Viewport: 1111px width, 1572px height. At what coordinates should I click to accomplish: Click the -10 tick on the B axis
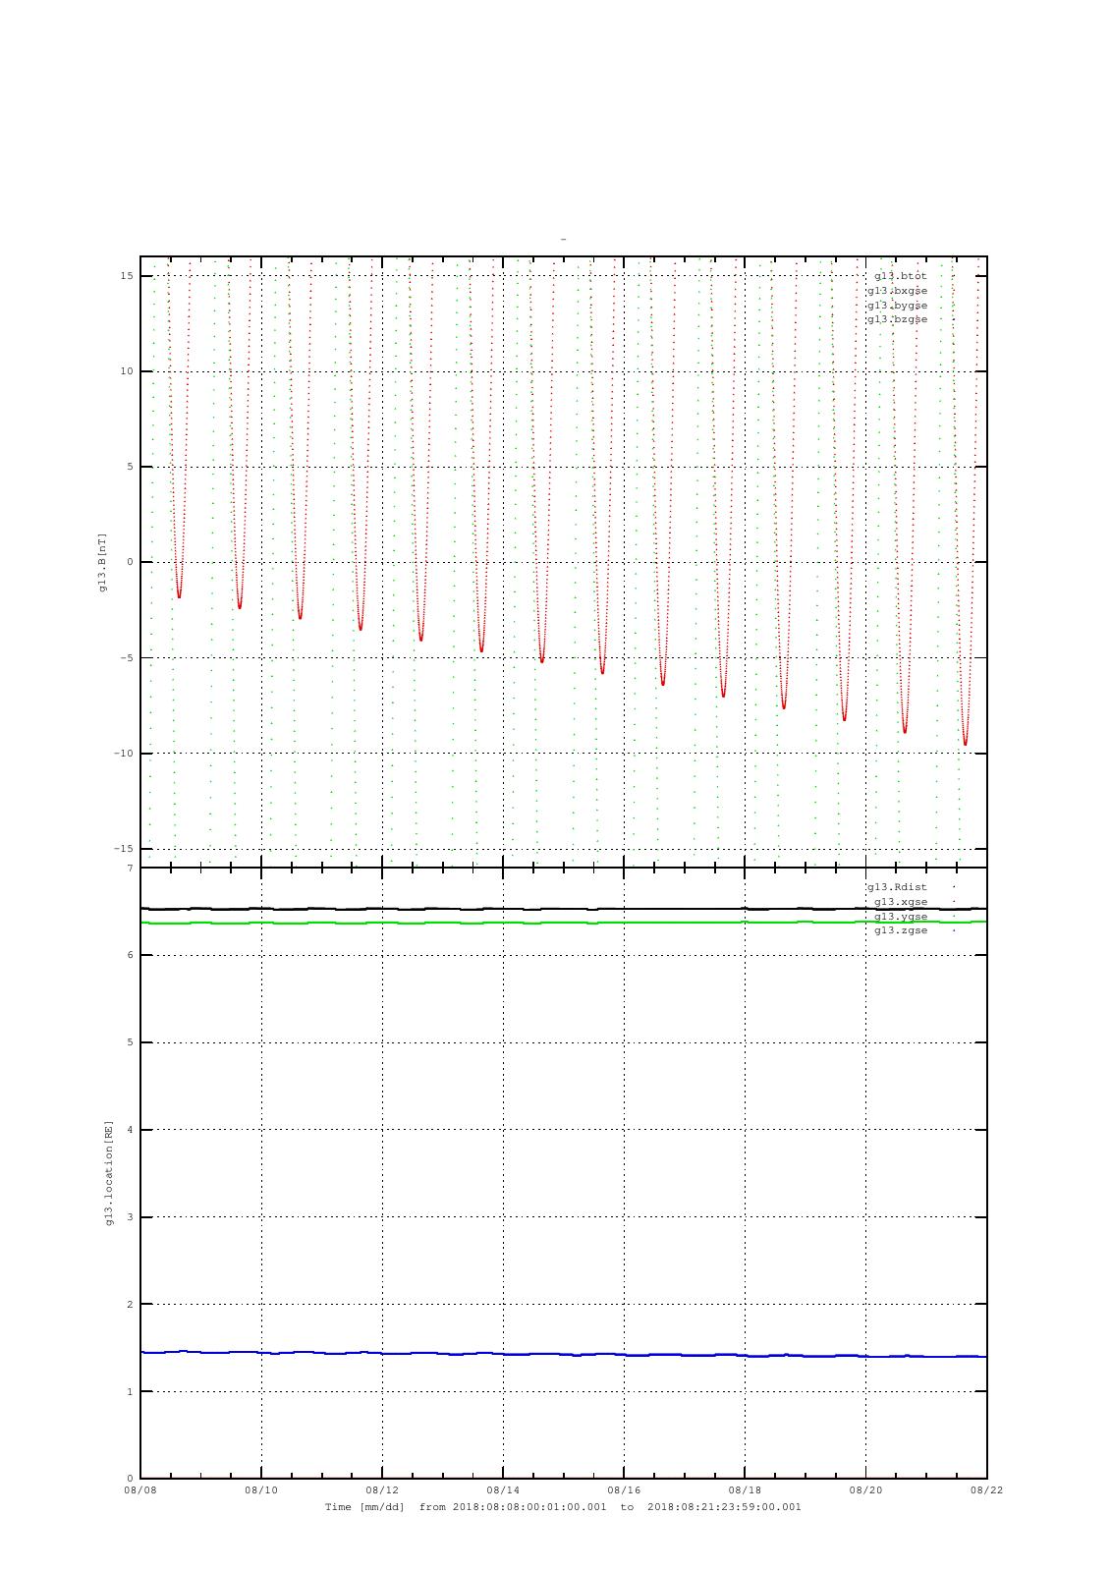click(124, 754)
